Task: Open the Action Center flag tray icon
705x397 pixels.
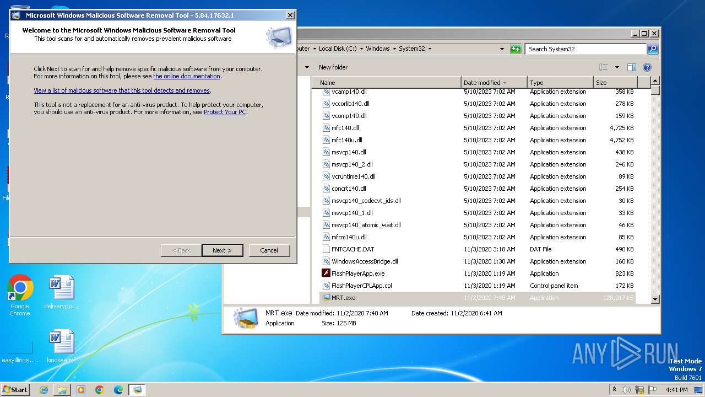Action: point(653,390)
